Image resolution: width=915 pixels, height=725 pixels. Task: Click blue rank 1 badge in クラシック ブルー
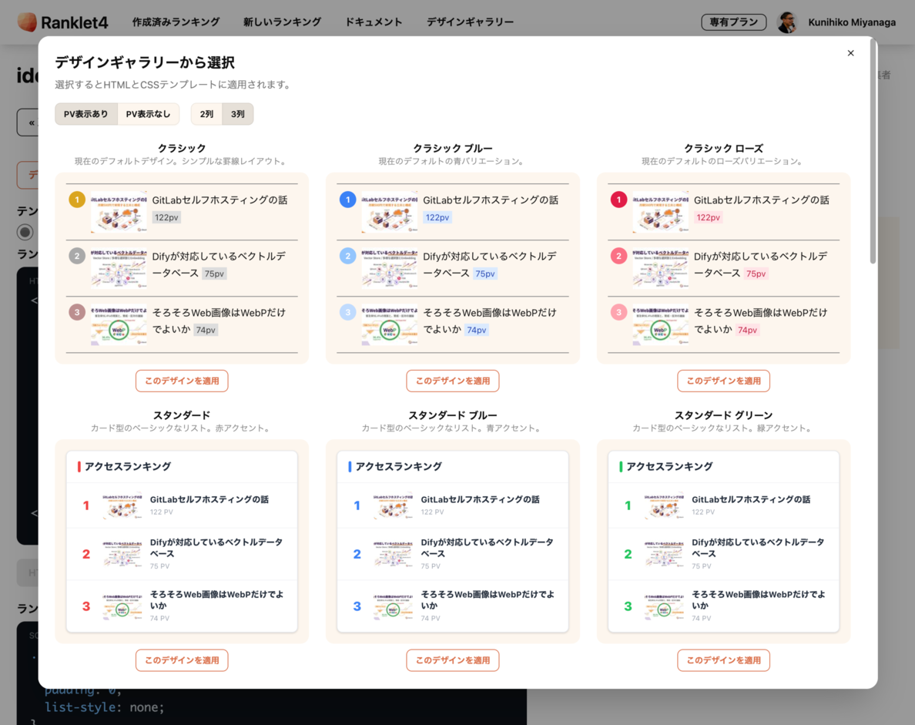pos(347,200)
